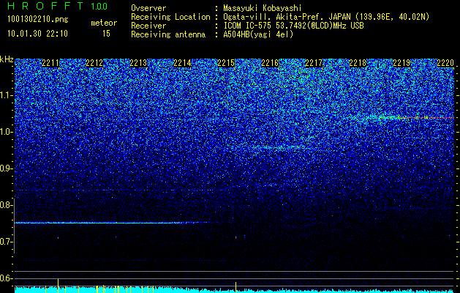Click the date stamp 10.01.30 22:10
Image resolution: width=460 pixels, height=293 pixels.
37,34
